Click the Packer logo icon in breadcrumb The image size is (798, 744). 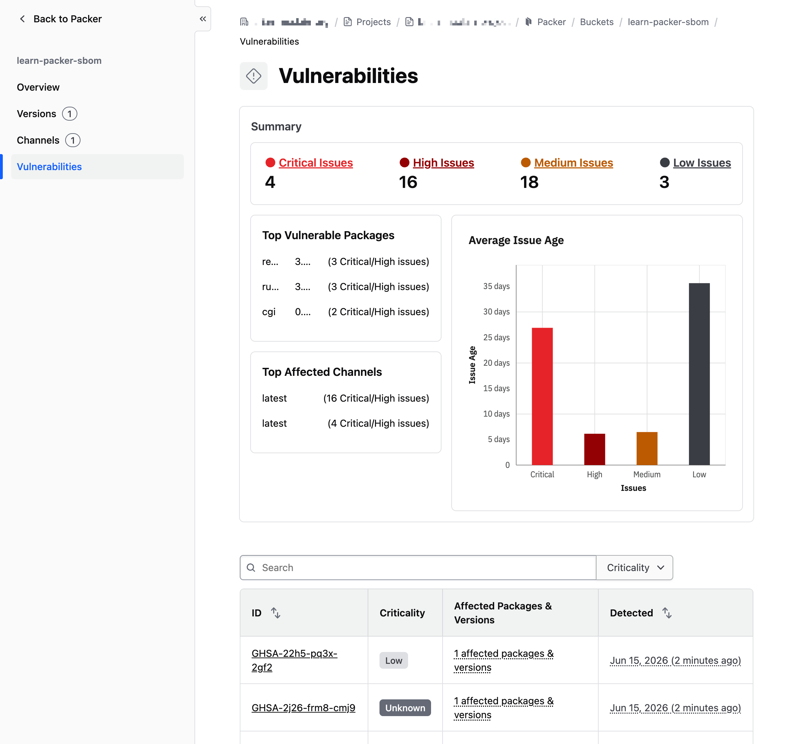click(529, 22)
